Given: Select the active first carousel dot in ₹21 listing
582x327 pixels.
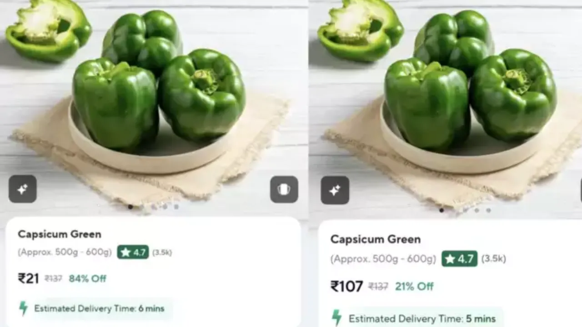Looking at the screenshot, I should click(130, 207).
